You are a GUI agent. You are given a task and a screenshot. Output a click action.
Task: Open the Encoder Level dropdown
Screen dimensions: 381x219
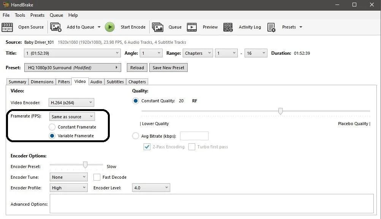[x=151, y=188]
